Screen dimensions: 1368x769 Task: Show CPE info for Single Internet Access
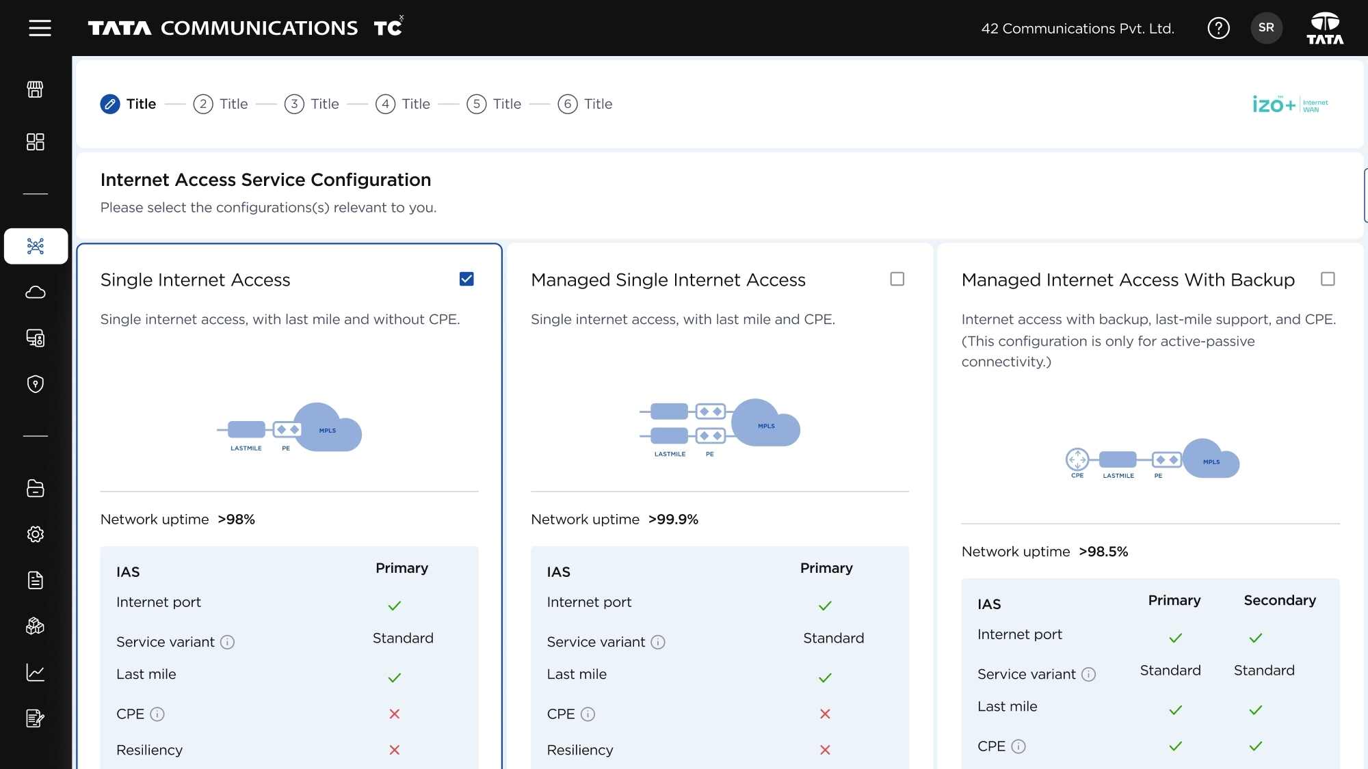tap(157, 714)
